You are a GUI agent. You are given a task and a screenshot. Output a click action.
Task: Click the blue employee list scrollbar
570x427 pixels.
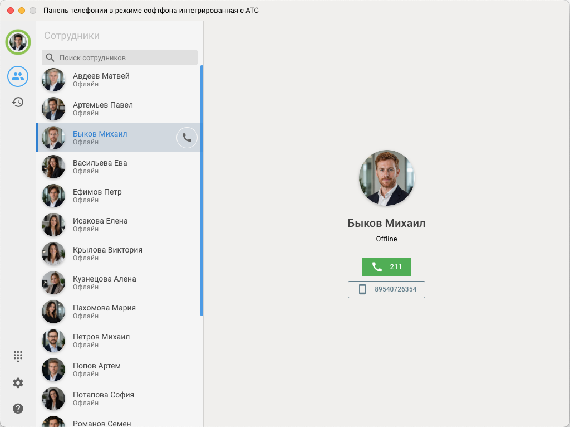click(x=202, y=191)
